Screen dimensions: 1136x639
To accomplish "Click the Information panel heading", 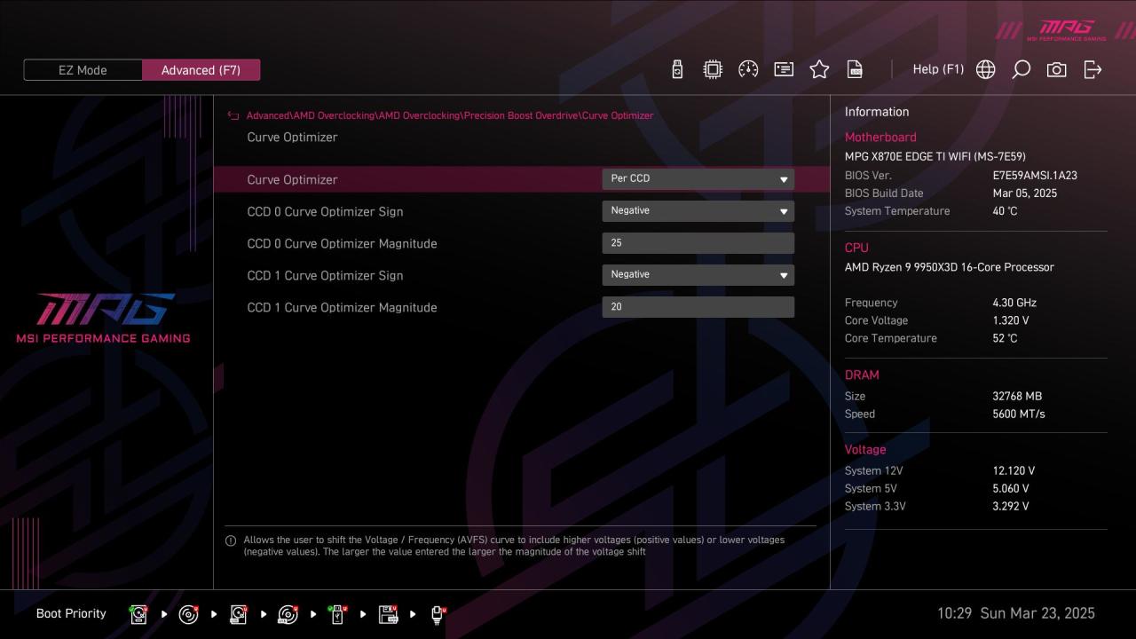I will point(877,112).
